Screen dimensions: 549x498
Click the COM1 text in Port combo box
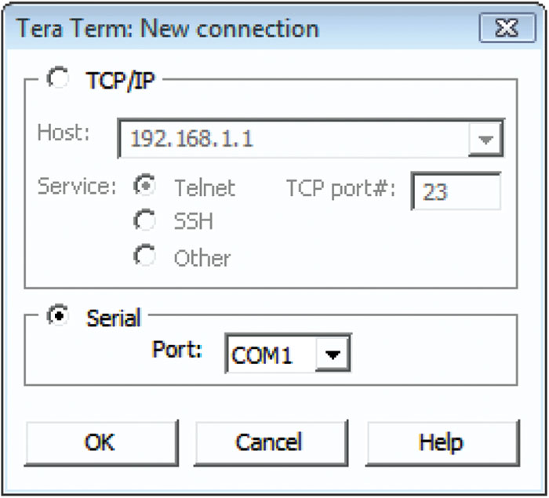click(x=262, y=355)
